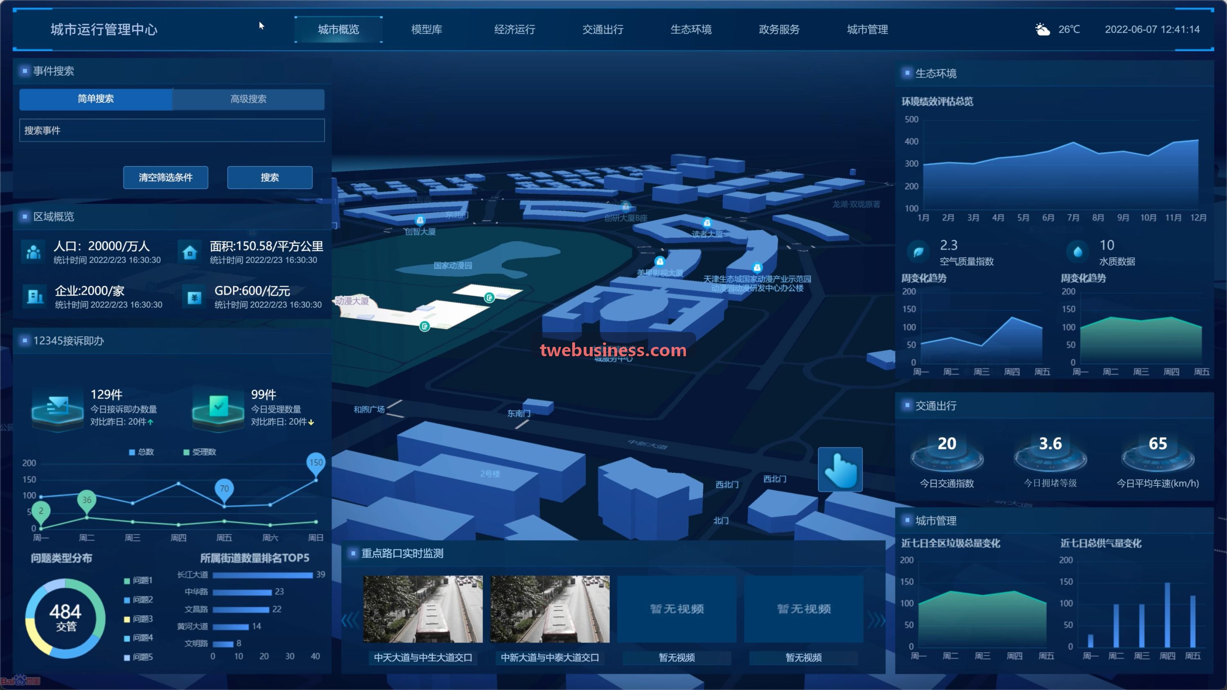This screenshot has width=1227, height=690.
Task: Open 模型库 in navigation
Action: click(427, 29)
